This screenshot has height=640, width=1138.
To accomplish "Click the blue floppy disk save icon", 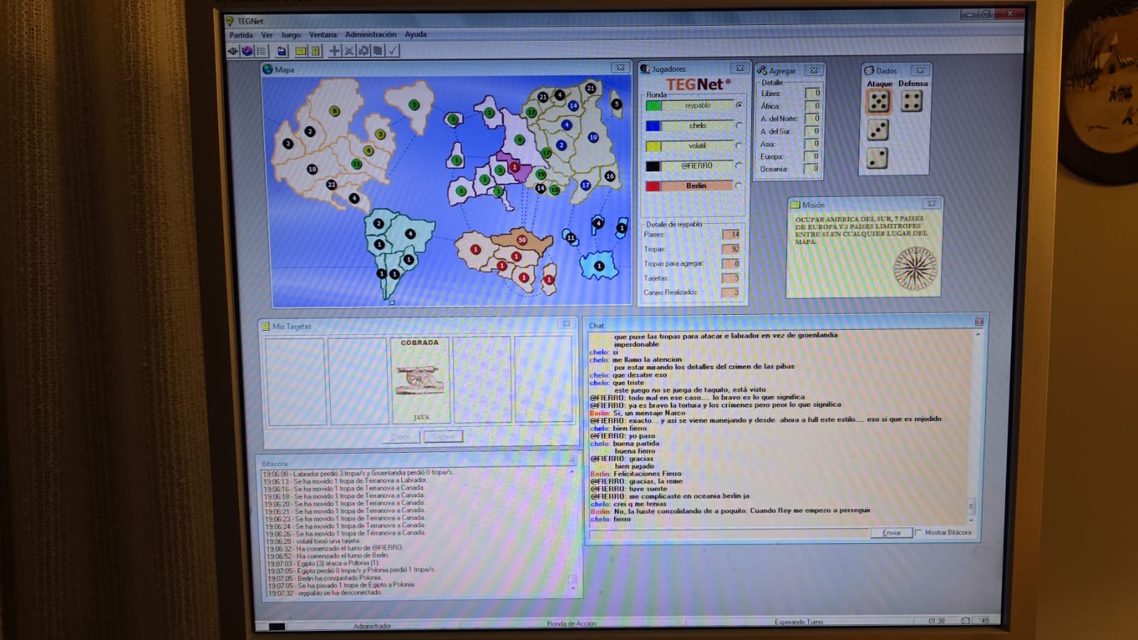I will [282, 51].
